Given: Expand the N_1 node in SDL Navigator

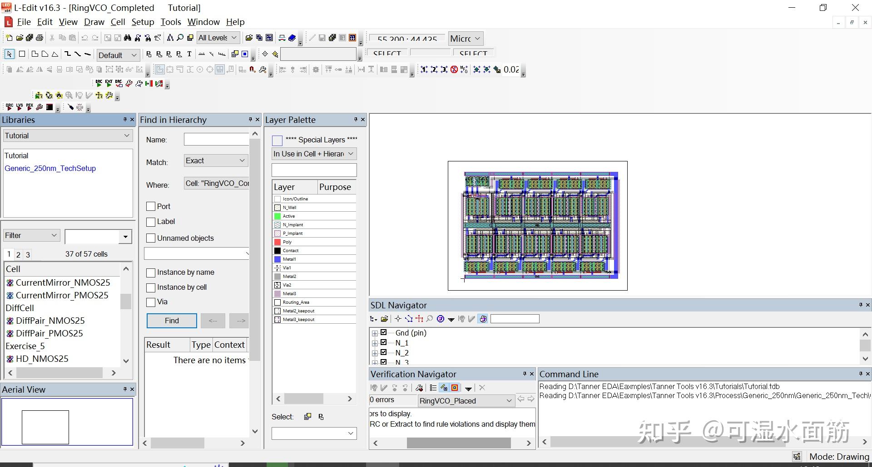Looking at the screenshot, I should pyautogui.click(x=375, y=343).
